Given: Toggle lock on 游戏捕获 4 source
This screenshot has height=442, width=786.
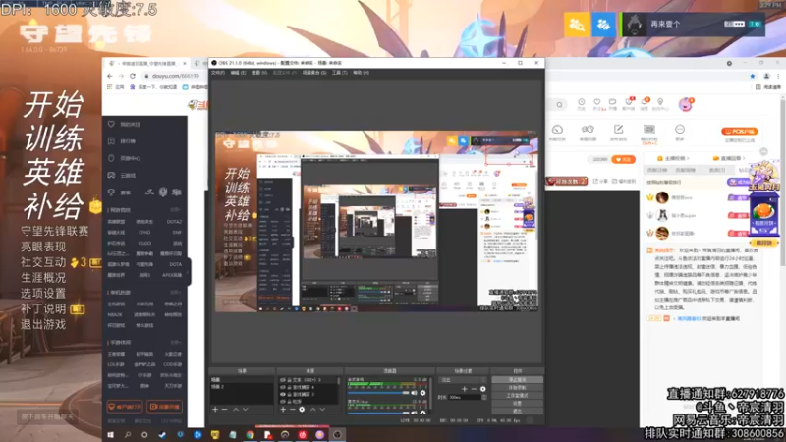Looking at the screenshot, I should coord(289,387).
